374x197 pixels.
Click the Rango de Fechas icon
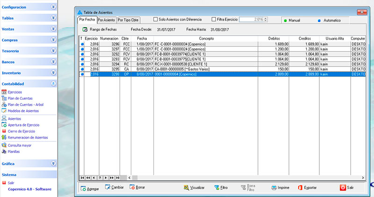[85, 29]
